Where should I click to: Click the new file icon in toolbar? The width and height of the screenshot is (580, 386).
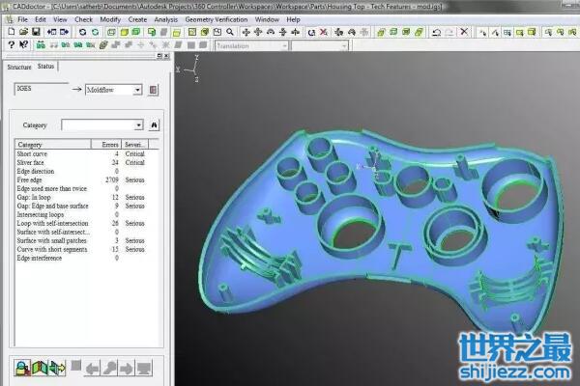click(9, 32)
